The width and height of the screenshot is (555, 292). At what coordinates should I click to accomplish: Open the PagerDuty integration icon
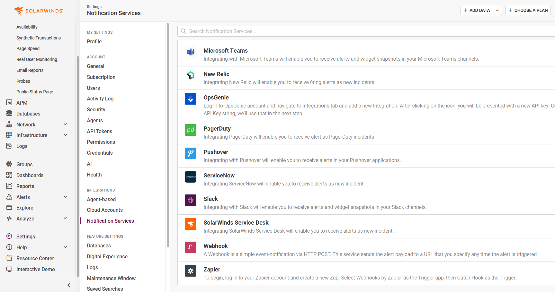191,130
